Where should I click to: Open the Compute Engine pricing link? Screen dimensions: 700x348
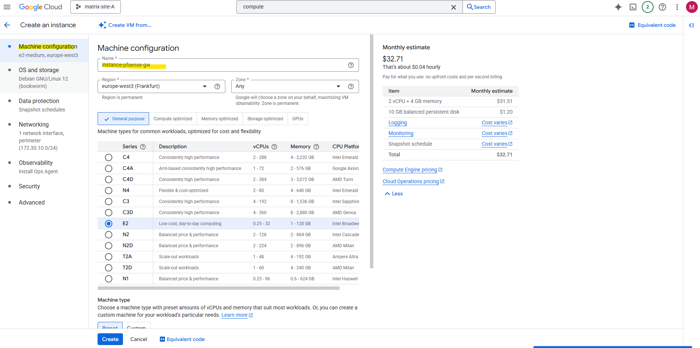tap(409, 170)
